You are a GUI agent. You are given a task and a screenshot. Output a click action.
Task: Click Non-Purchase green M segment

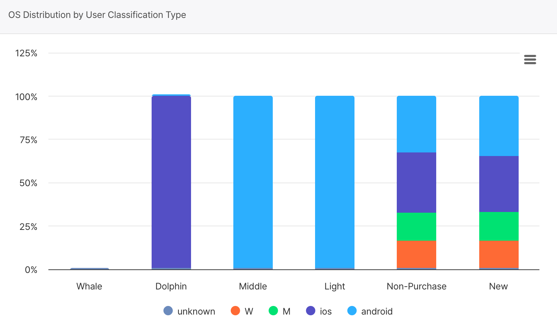pyautogui.click(x=416, y=227)
